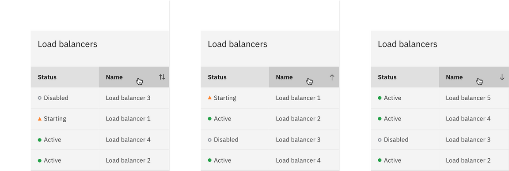Click green Active dot beside Load balancer 2, ascending table
Viewport: 509px width, 171px height.
coord(210,119)
